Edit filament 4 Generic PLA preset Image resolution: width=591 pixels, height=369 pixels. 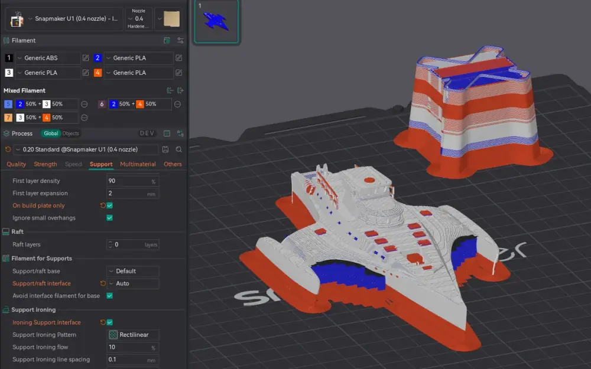coord(178,73)
